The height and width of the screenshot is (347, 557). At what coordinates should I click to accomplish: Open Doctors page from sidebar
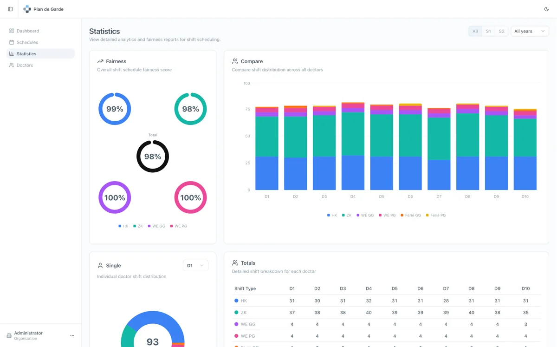click(25, 65)
